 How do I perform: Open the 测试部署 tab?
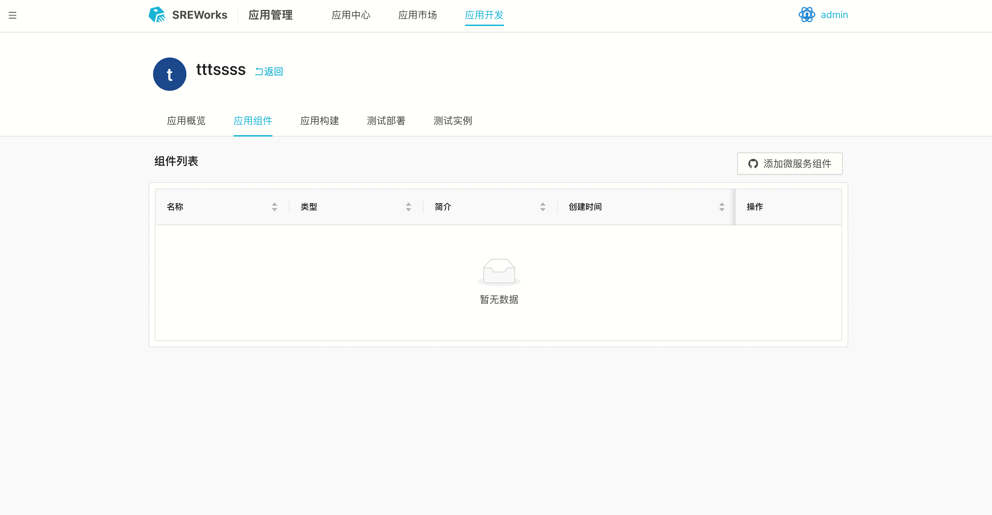tap(386, 121)
